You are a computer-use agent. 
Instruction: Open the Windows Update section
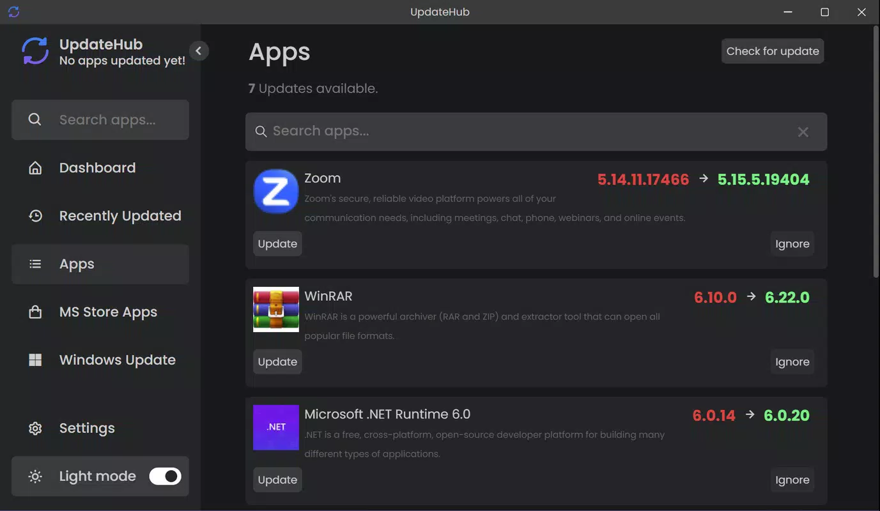(x=100, y=360)
